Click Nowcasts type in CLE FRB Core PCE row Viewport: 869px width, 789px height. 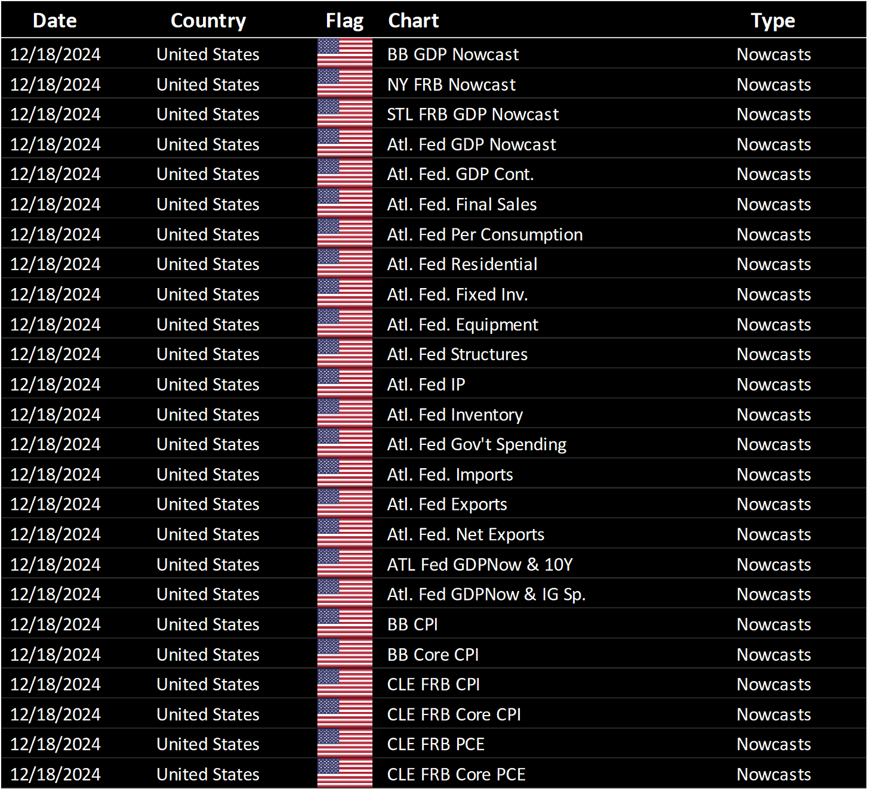coord(774,775)
